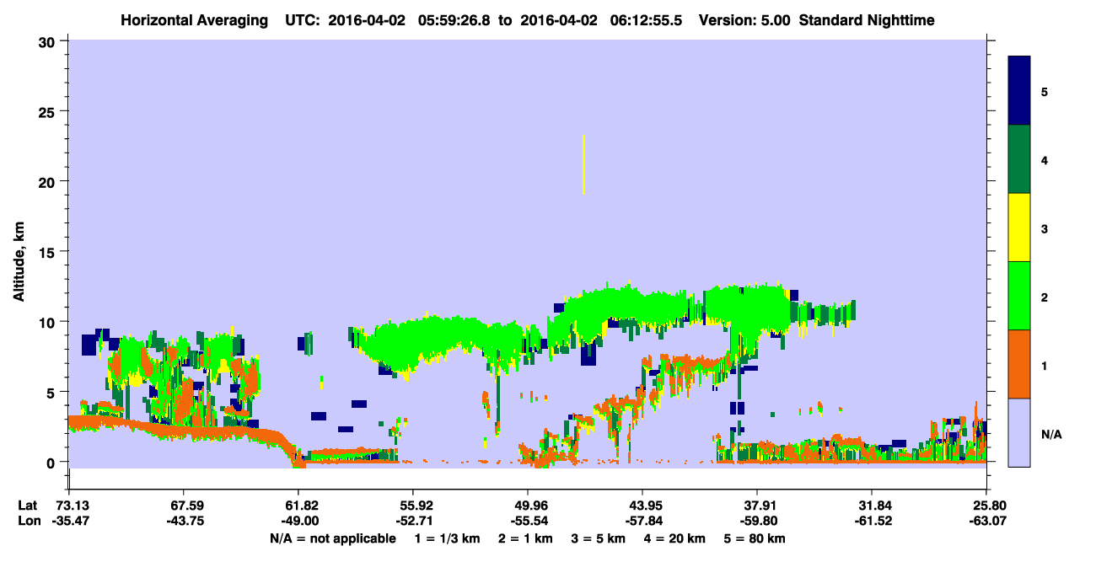This screenshot has height=562, width=1096.
Task: Click the colorbar label 2
Action: tap(1045, 297)
